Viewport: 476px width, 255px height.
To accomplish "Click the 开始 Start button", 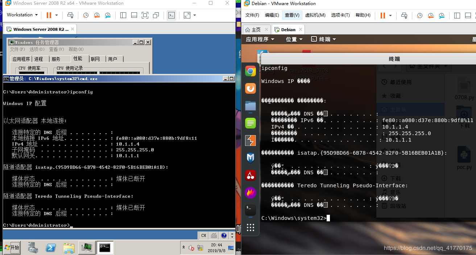I will coord(12,247).
